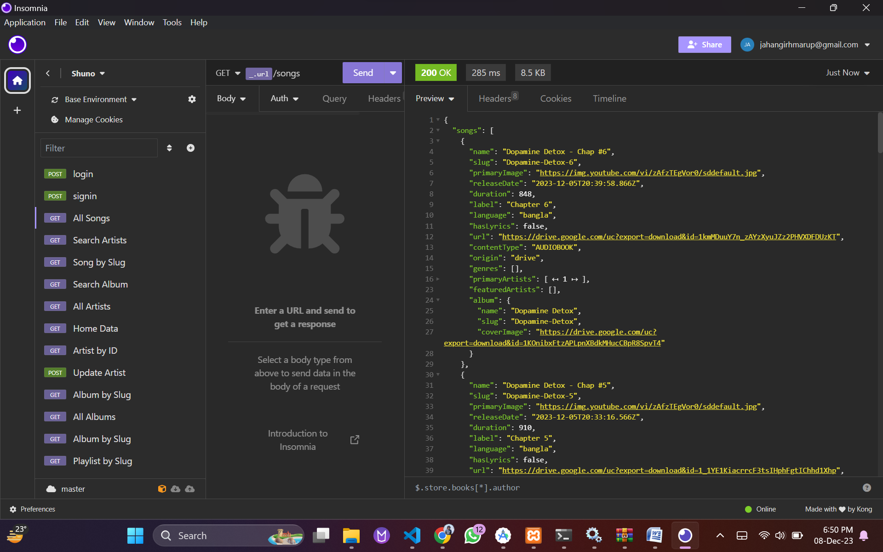Click the cloud push upload icon
883x552 pixels.
[189, 489]
